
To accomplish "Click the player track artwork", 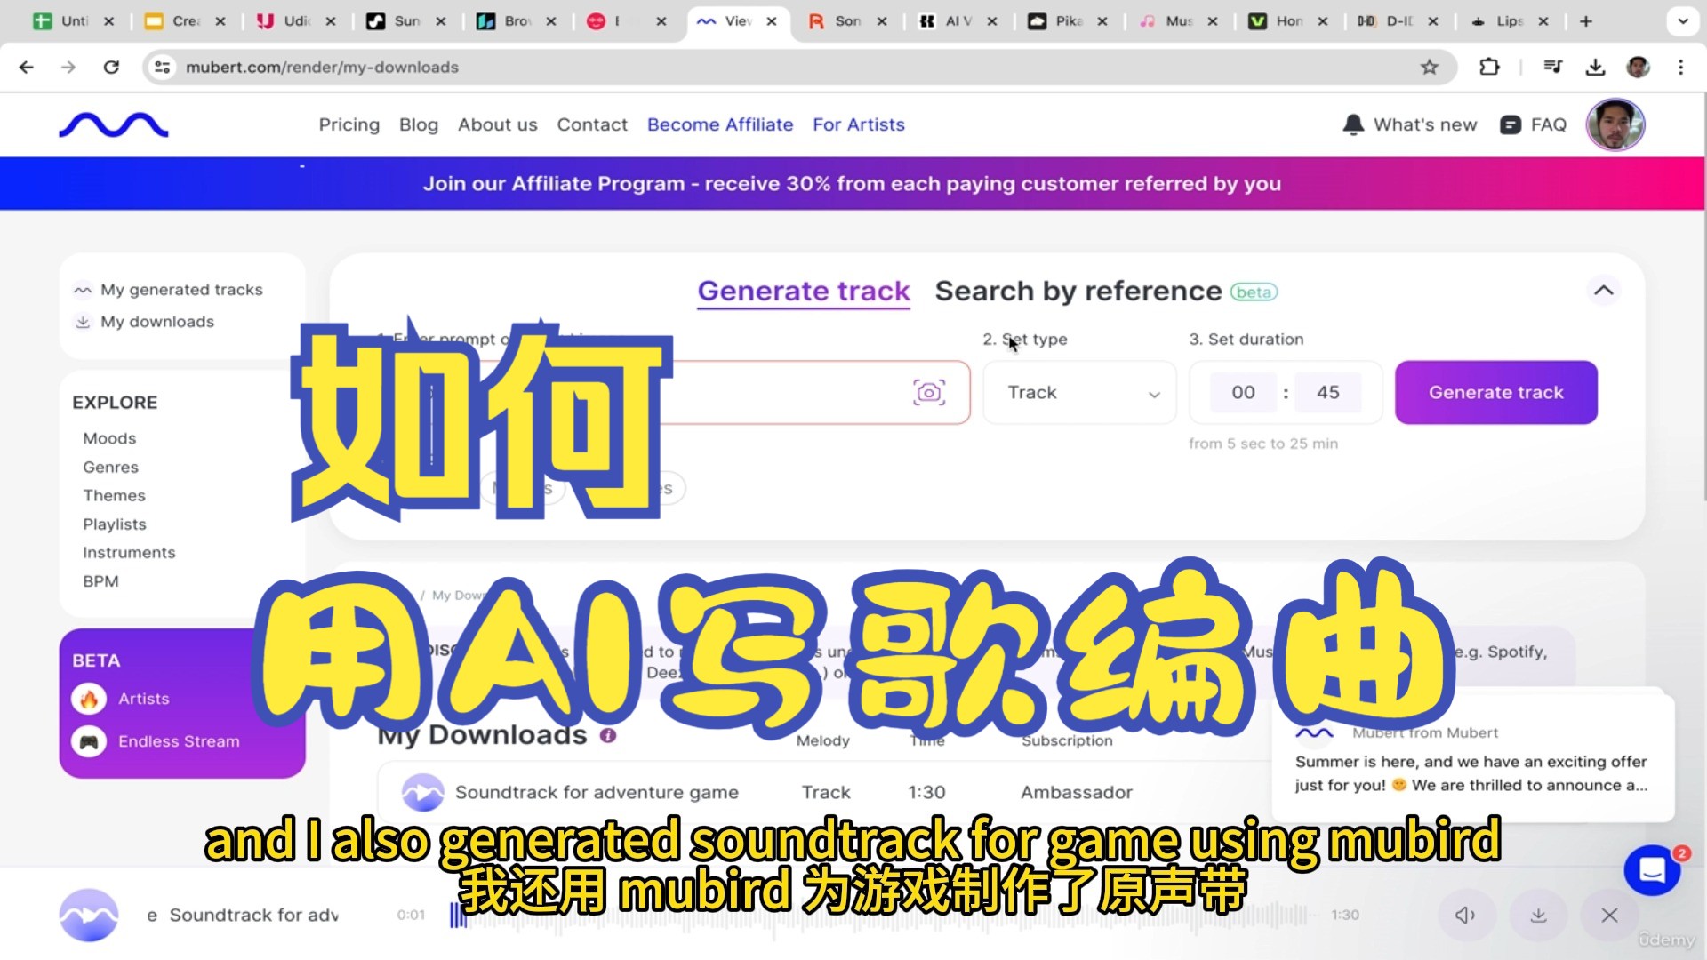I will 89,915.
